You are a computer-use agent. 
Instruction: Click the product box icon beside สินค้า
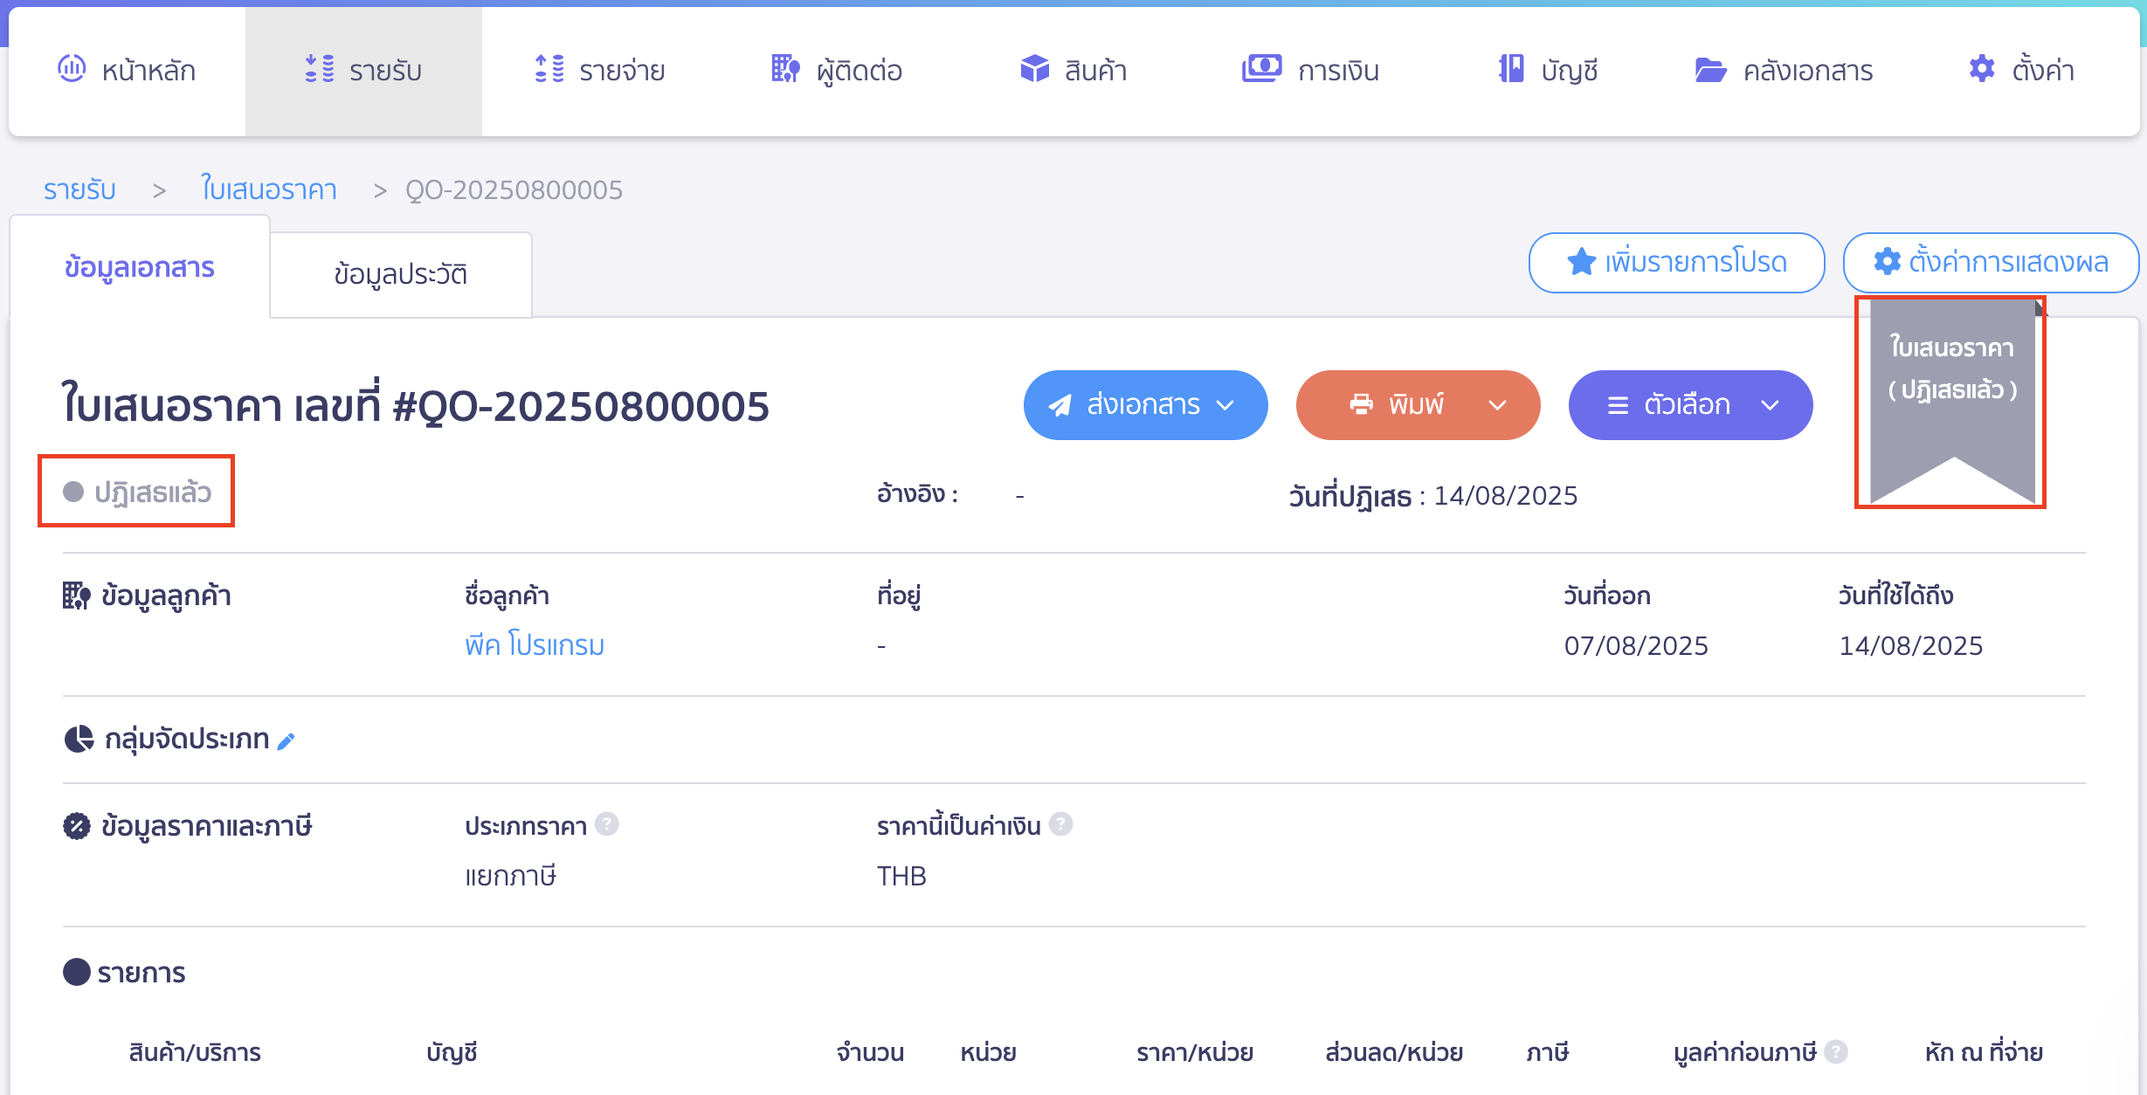coord(1035,68)
